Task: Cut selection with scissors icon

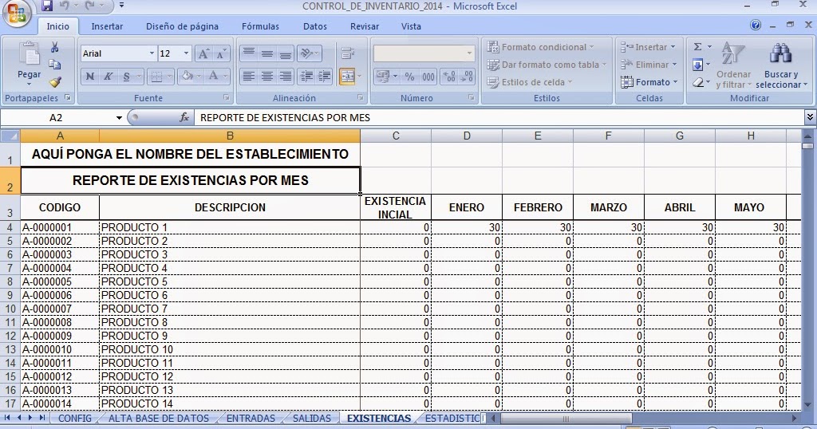Action: [54, 47]
